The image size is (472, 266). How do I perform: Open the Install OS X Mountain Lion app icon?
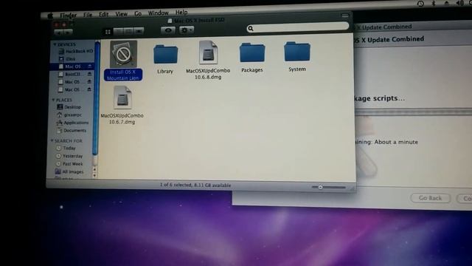[123, 54]
